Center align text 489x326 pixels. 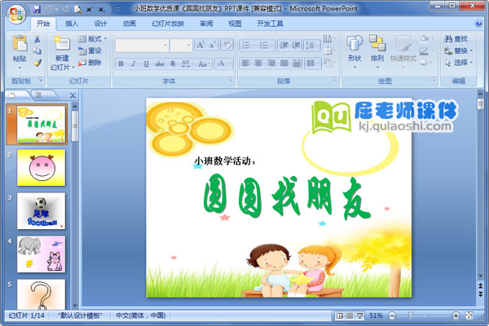tap(258, 64)
